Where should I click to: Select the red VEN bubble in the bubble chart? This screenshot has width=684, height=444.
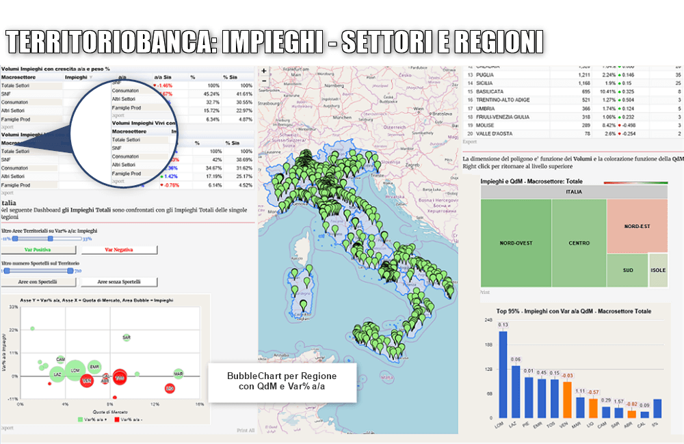[87, 381]
